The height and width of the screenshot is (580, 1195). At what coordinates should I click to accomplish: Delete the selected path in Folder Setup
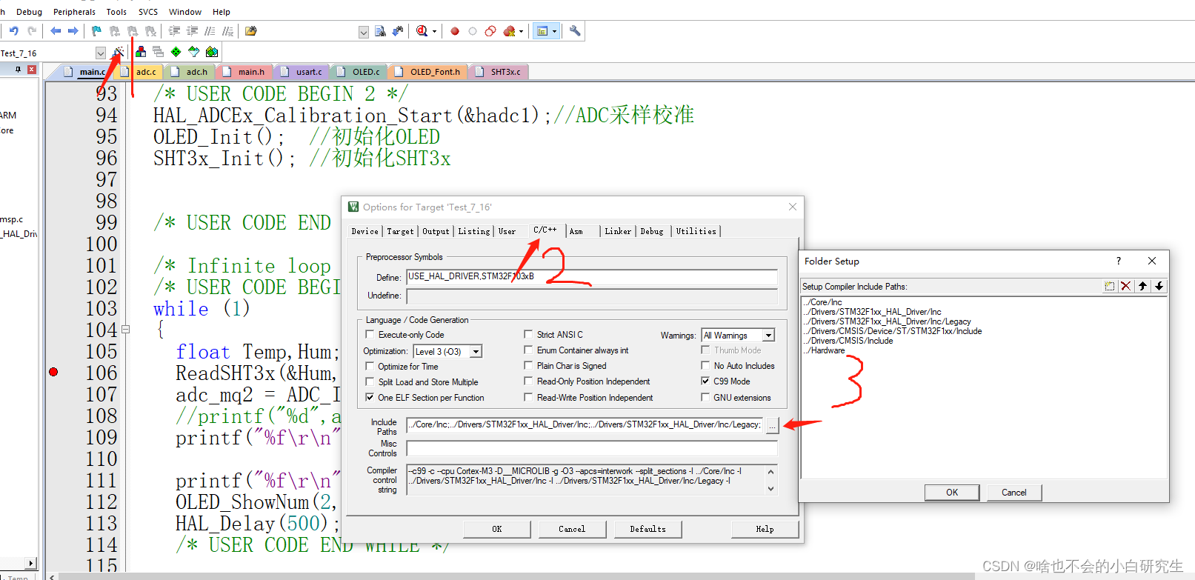(1125, 286)
